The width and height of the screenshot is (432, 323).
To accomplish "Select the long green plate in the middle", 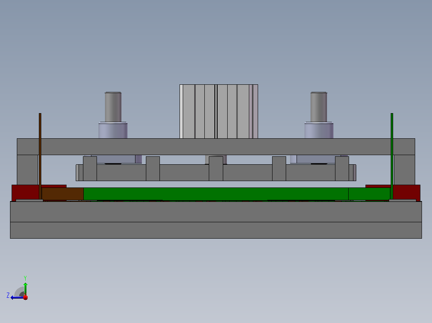I will pyautogui.click(x=216, y=194).
